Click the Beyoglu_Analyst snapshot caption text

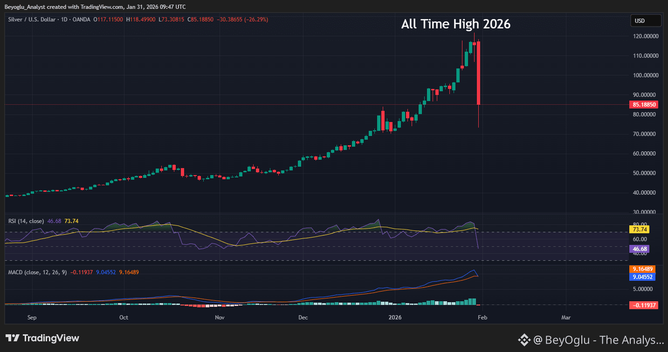pyautogui.click(x=96, y=7)
